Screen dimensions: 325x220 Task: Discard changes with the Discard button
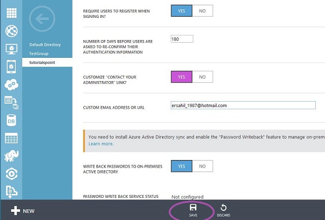[224, 210]
